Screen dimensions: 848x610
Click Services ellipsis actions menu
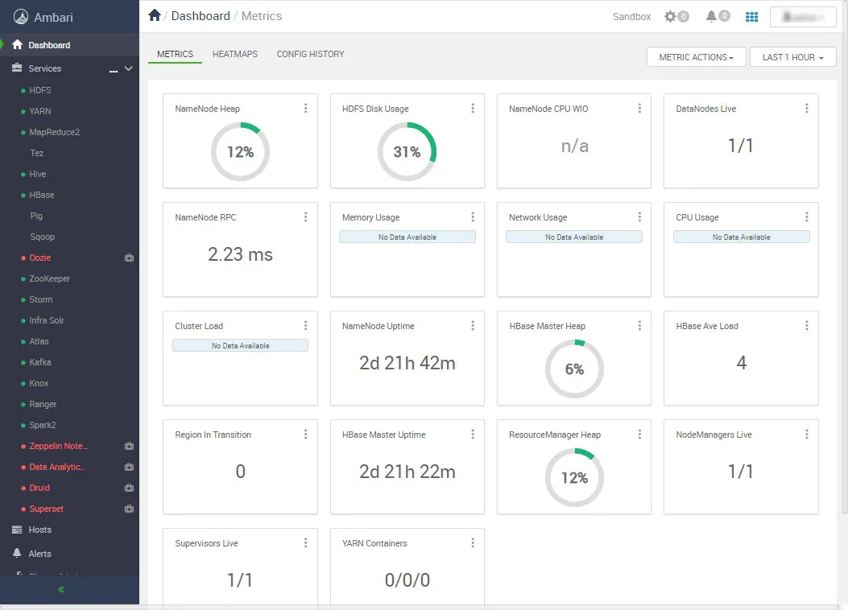click(x=114, y=70)
